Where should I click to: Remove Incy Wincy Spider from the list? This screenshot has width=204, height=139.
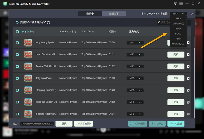(x=188, y=43)
